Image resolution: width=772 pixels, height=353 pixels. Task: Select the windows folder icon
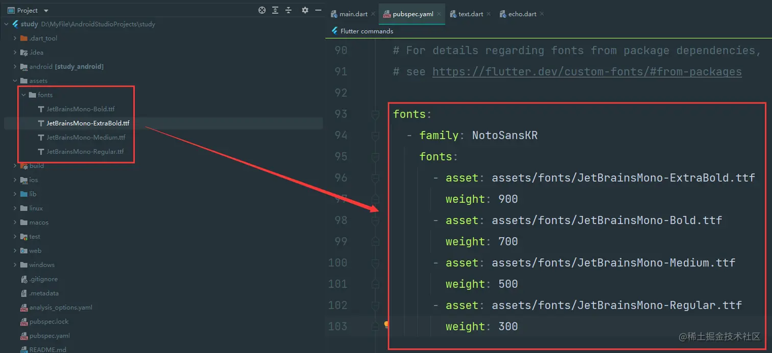tap(24, 265)
